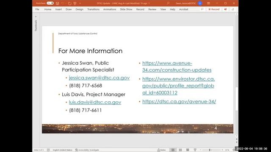Click Ribbon Display Options icon

pyautogui.click(x=209, y=3)
